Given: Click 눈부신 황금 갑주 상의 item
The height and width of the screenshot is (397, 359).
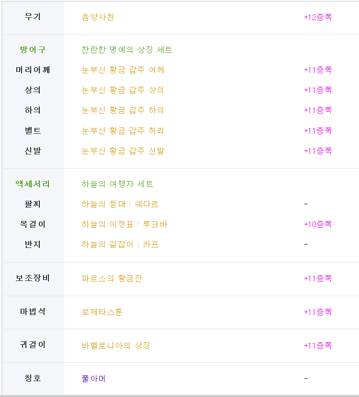Looking at the screenshot, I should (123, 90).
